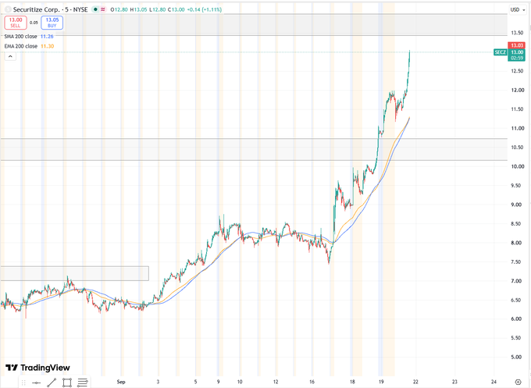
Task: Click the 5.00 price axis label
Action: point(518,357)
